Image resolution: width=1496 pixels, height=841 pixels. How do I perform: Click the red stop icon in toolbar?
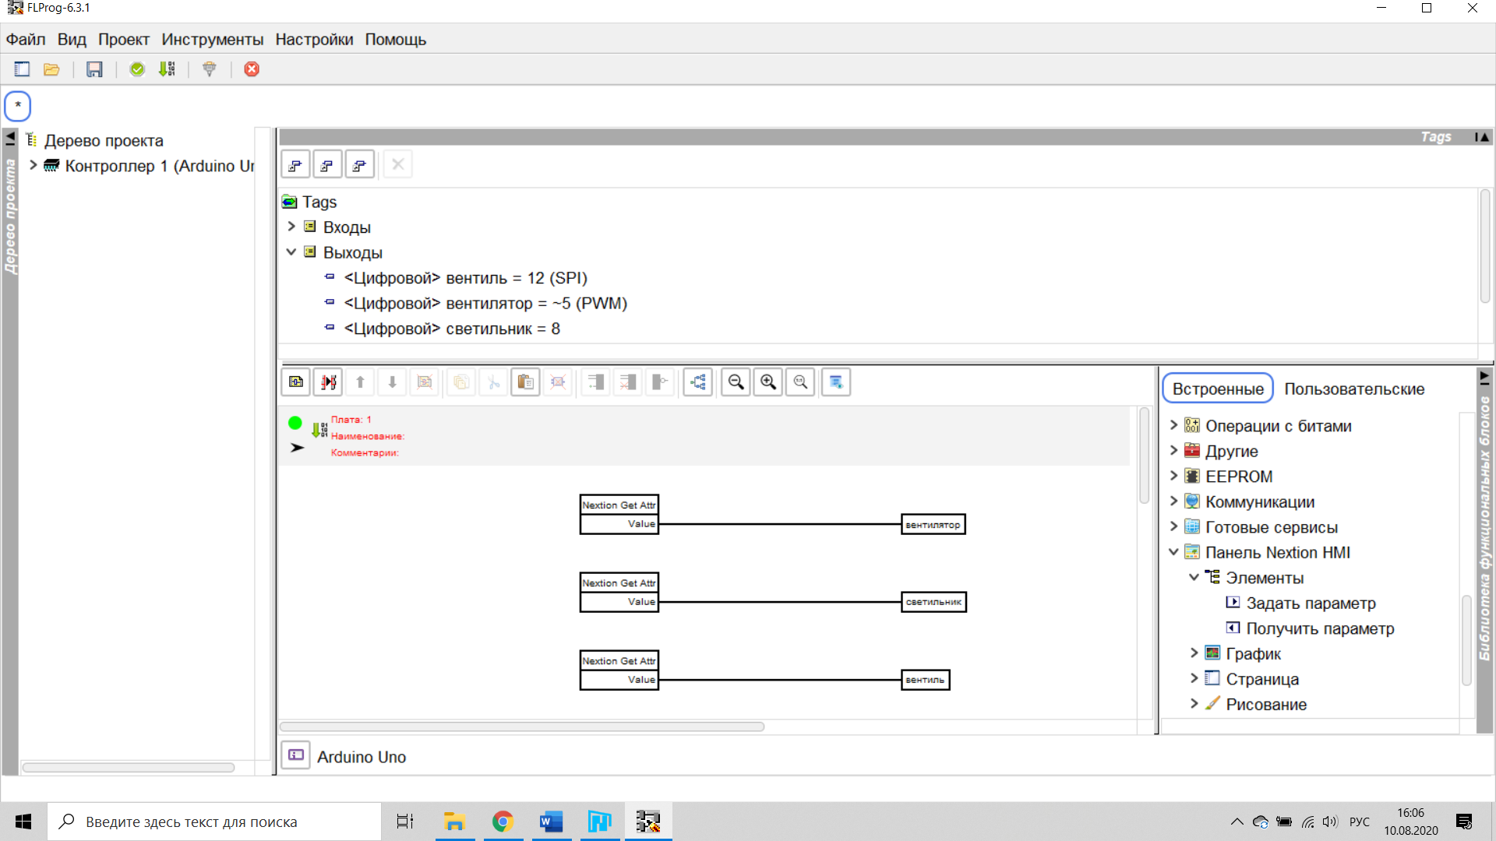(252, 69)
